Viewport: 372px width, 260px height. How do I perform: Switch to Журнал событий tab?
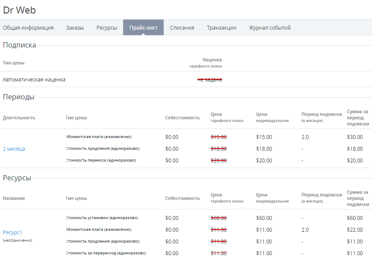pos(270,28)
